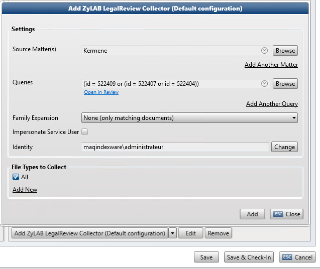The image size is (320, 269).
Task: Change the identity account
Action: pos(284,147)
